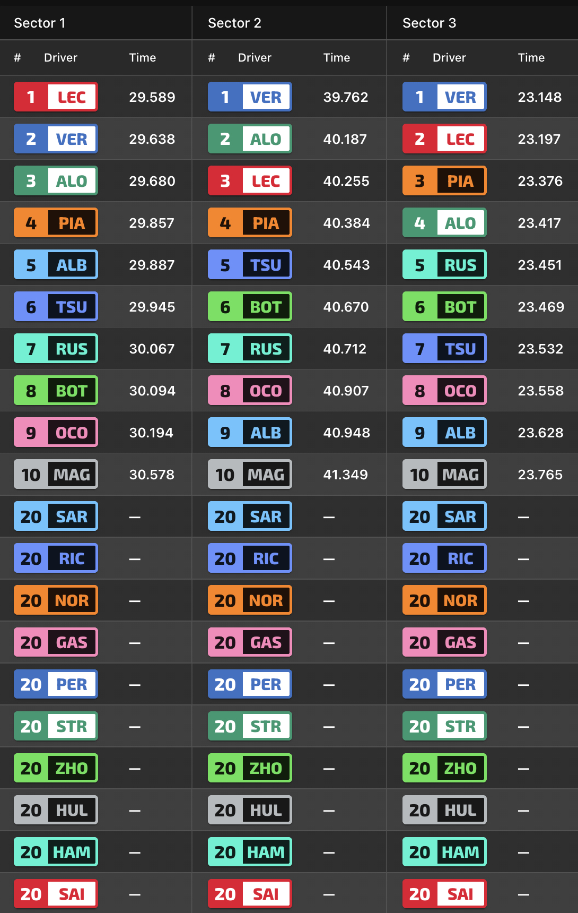Click the SAI badge in Sector 2

(x=250, y=893)
